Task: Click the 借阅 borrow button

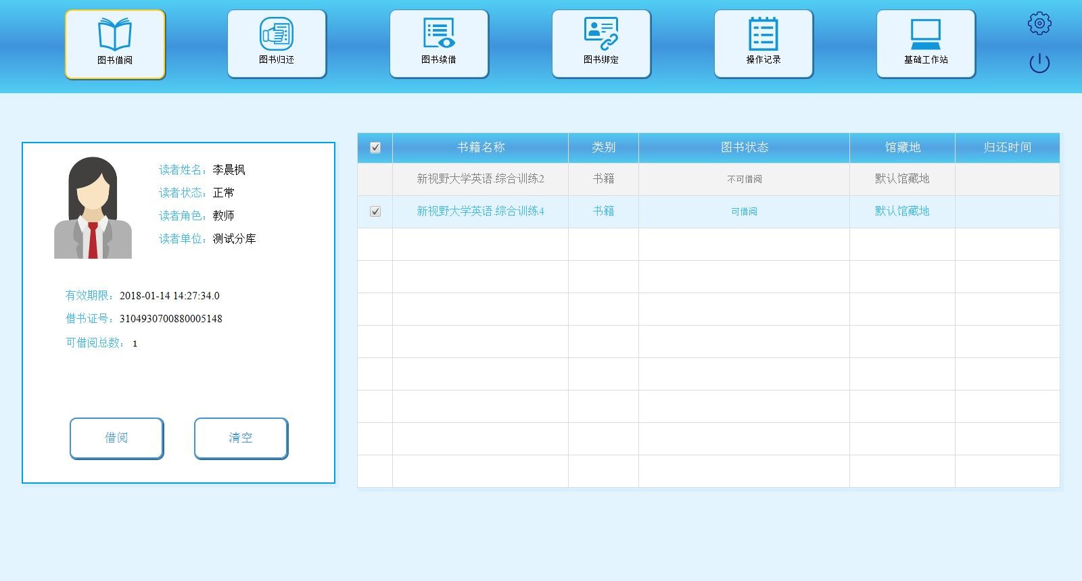Action: coord(116,438)
